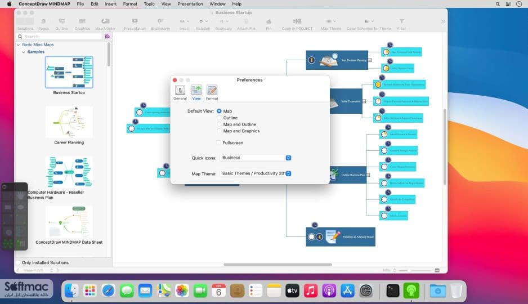Open the Topic menu

click(x=149, y=4)
